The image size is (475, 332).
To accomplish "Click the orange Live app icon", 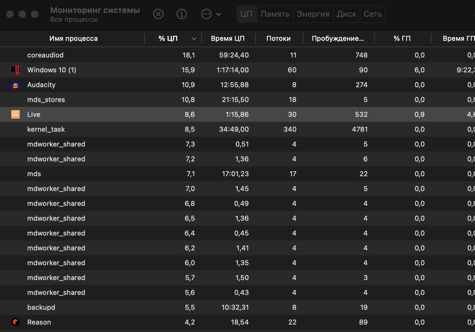I will (15, 114).
